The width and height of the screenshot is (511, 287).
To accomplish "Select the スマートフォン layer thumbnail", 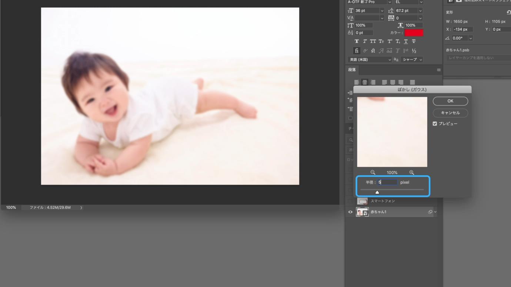I will coord(362,201).
